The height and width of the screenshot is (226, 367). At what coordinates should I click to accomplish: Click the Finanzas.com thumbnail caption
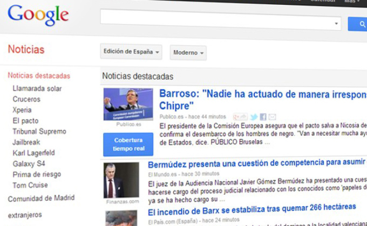tap(122, 201)
